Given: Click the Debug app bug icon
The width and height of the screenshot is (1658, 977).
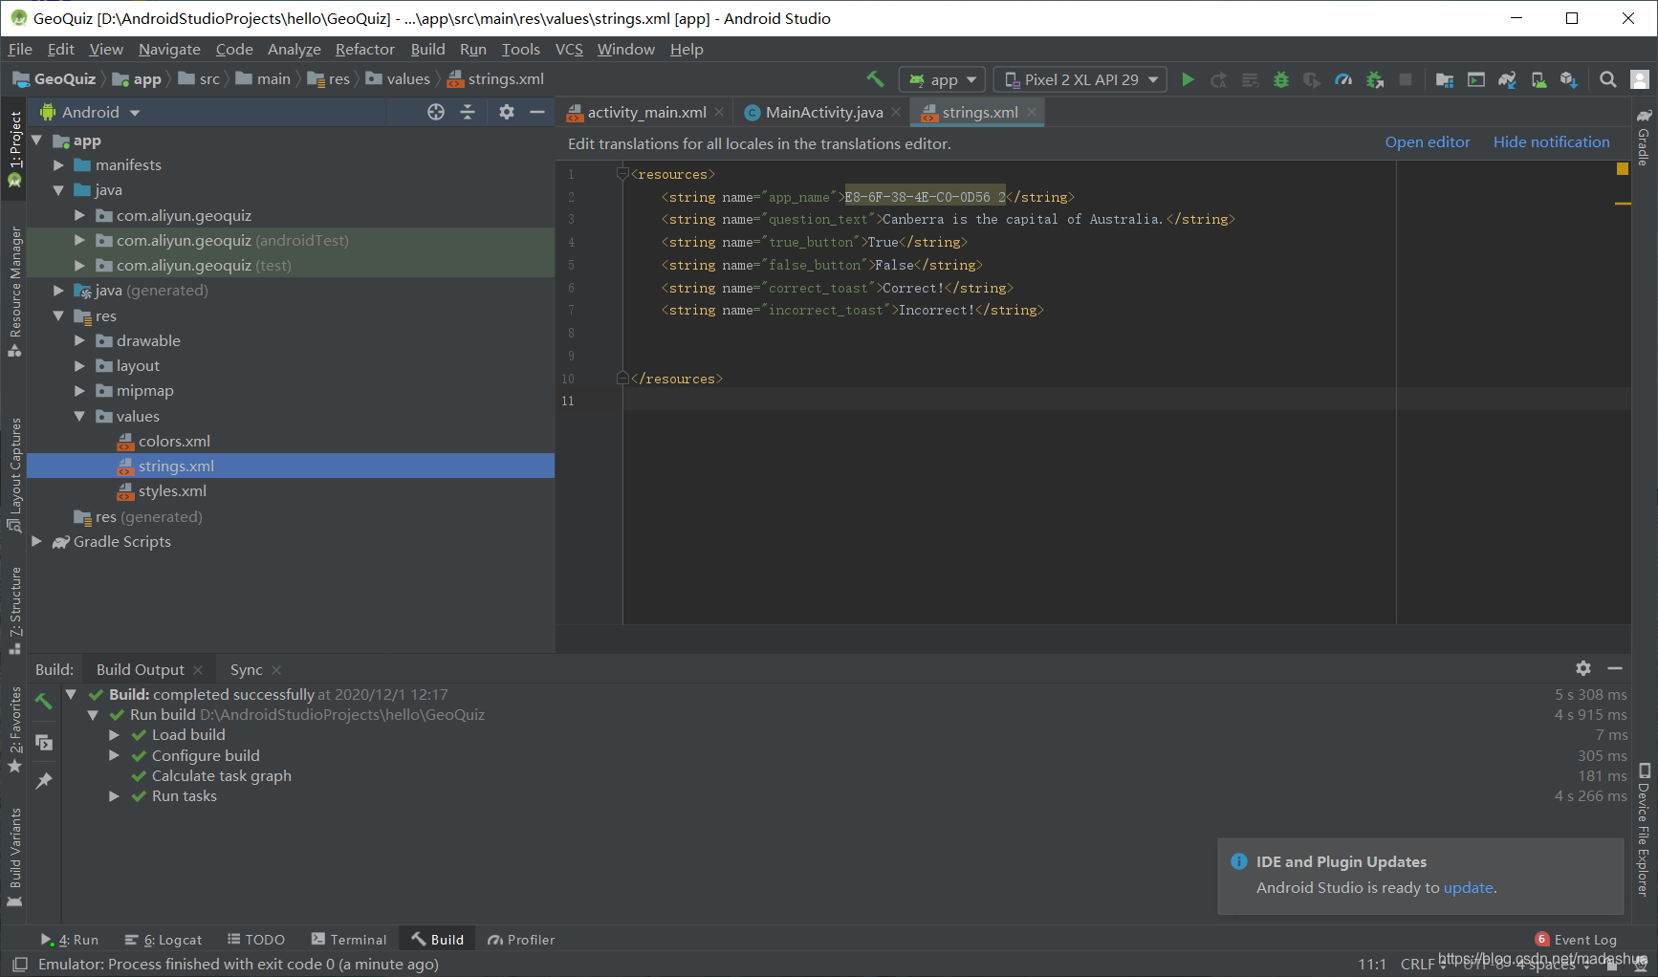Looking at the screenshot, I should 1281,79.
